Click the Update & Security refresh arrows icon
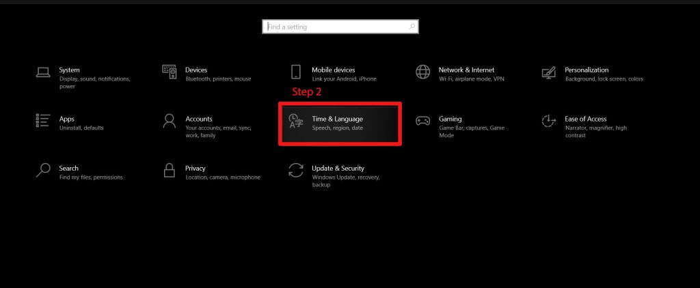The width and height of the screenshot is (700, 288). click(x=296, y=170)
